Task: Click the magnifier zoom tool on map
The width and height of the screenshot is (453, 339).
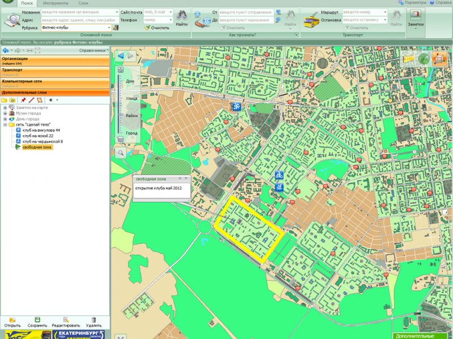Action: 121,153
